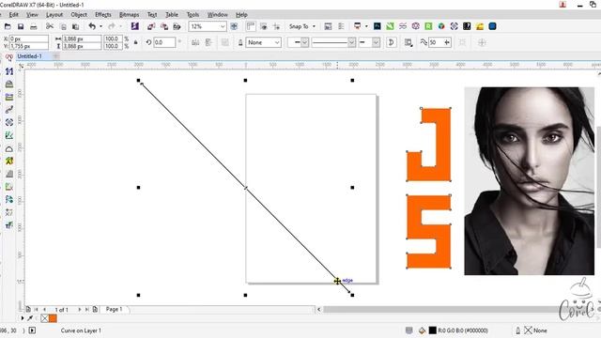Click the blue rounded square icon
The height and width of the screenshot is (338, 601).
pos(492,26)
